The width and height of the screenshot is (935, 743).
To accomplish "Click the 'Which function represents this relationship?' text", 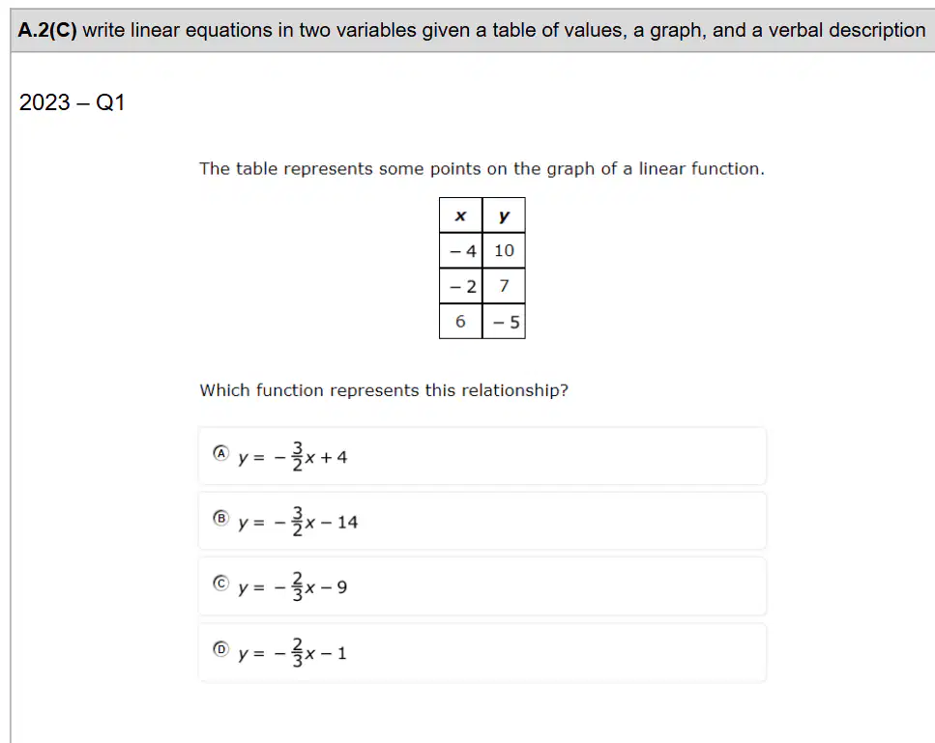I will click(x=384, y=390).
